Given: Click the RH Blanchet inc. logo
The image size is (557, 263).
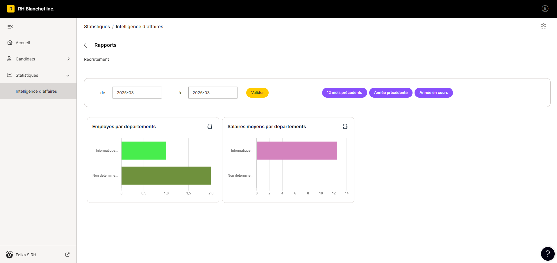Looking at the screenshot, I should tap(11, 9).
